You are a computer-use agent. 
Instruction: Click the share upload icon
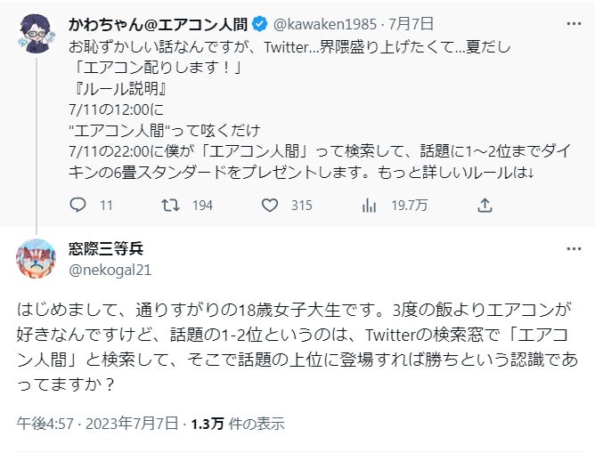485,206
